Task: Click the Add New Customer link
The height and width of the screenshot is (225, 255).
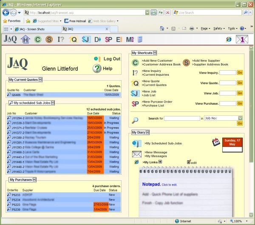Action: (157, 60)
